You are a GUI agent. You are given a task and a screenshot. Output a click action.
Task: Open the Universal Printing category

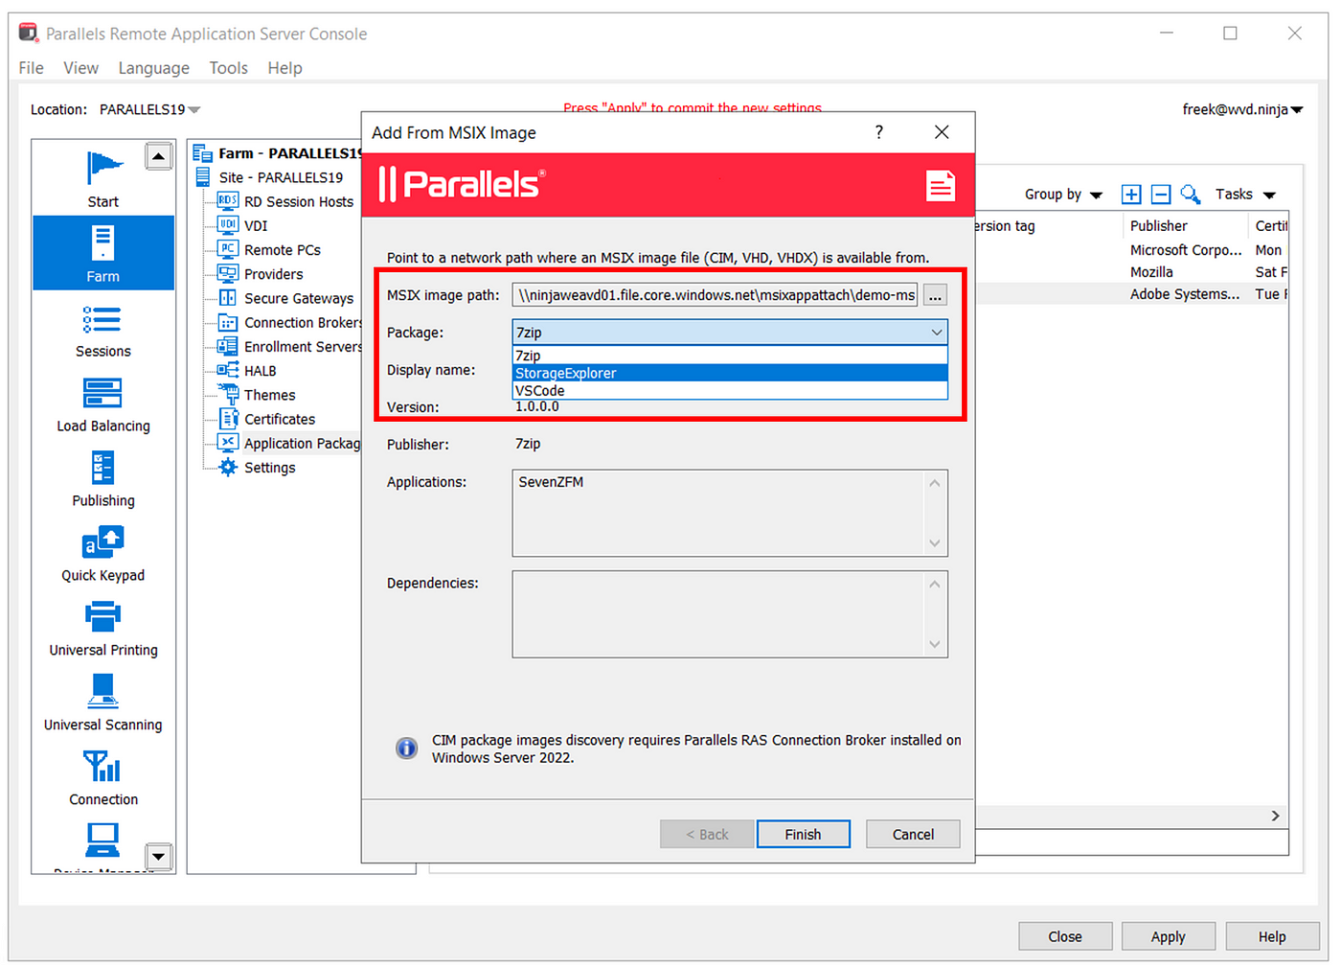[x=102, y=630]
